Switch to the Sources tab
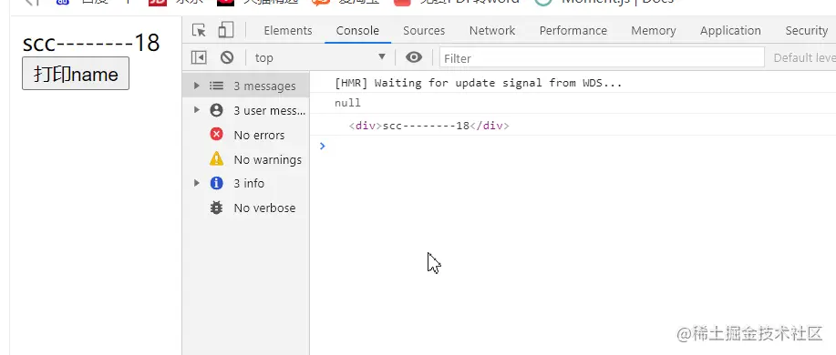The width and height of the screenshot is (836, 355). pos(424,30)
